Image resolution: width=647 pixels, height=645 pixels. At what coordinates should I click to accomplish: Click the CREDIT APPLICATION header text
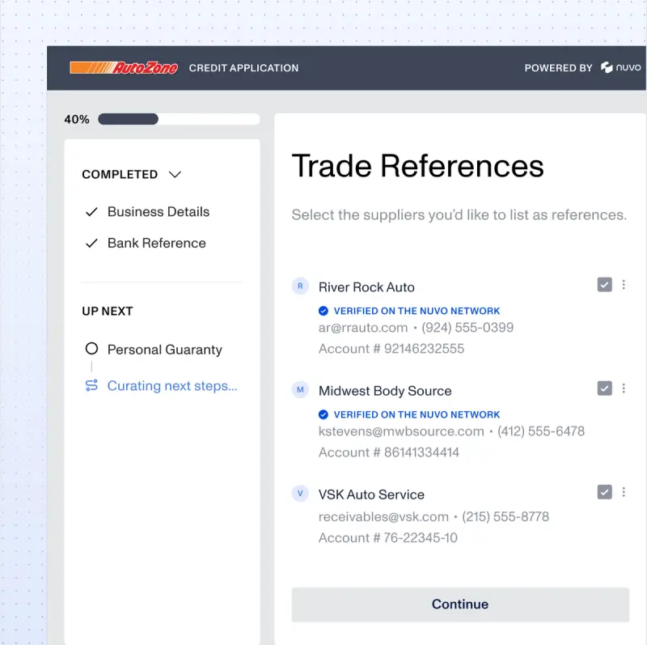244,68
